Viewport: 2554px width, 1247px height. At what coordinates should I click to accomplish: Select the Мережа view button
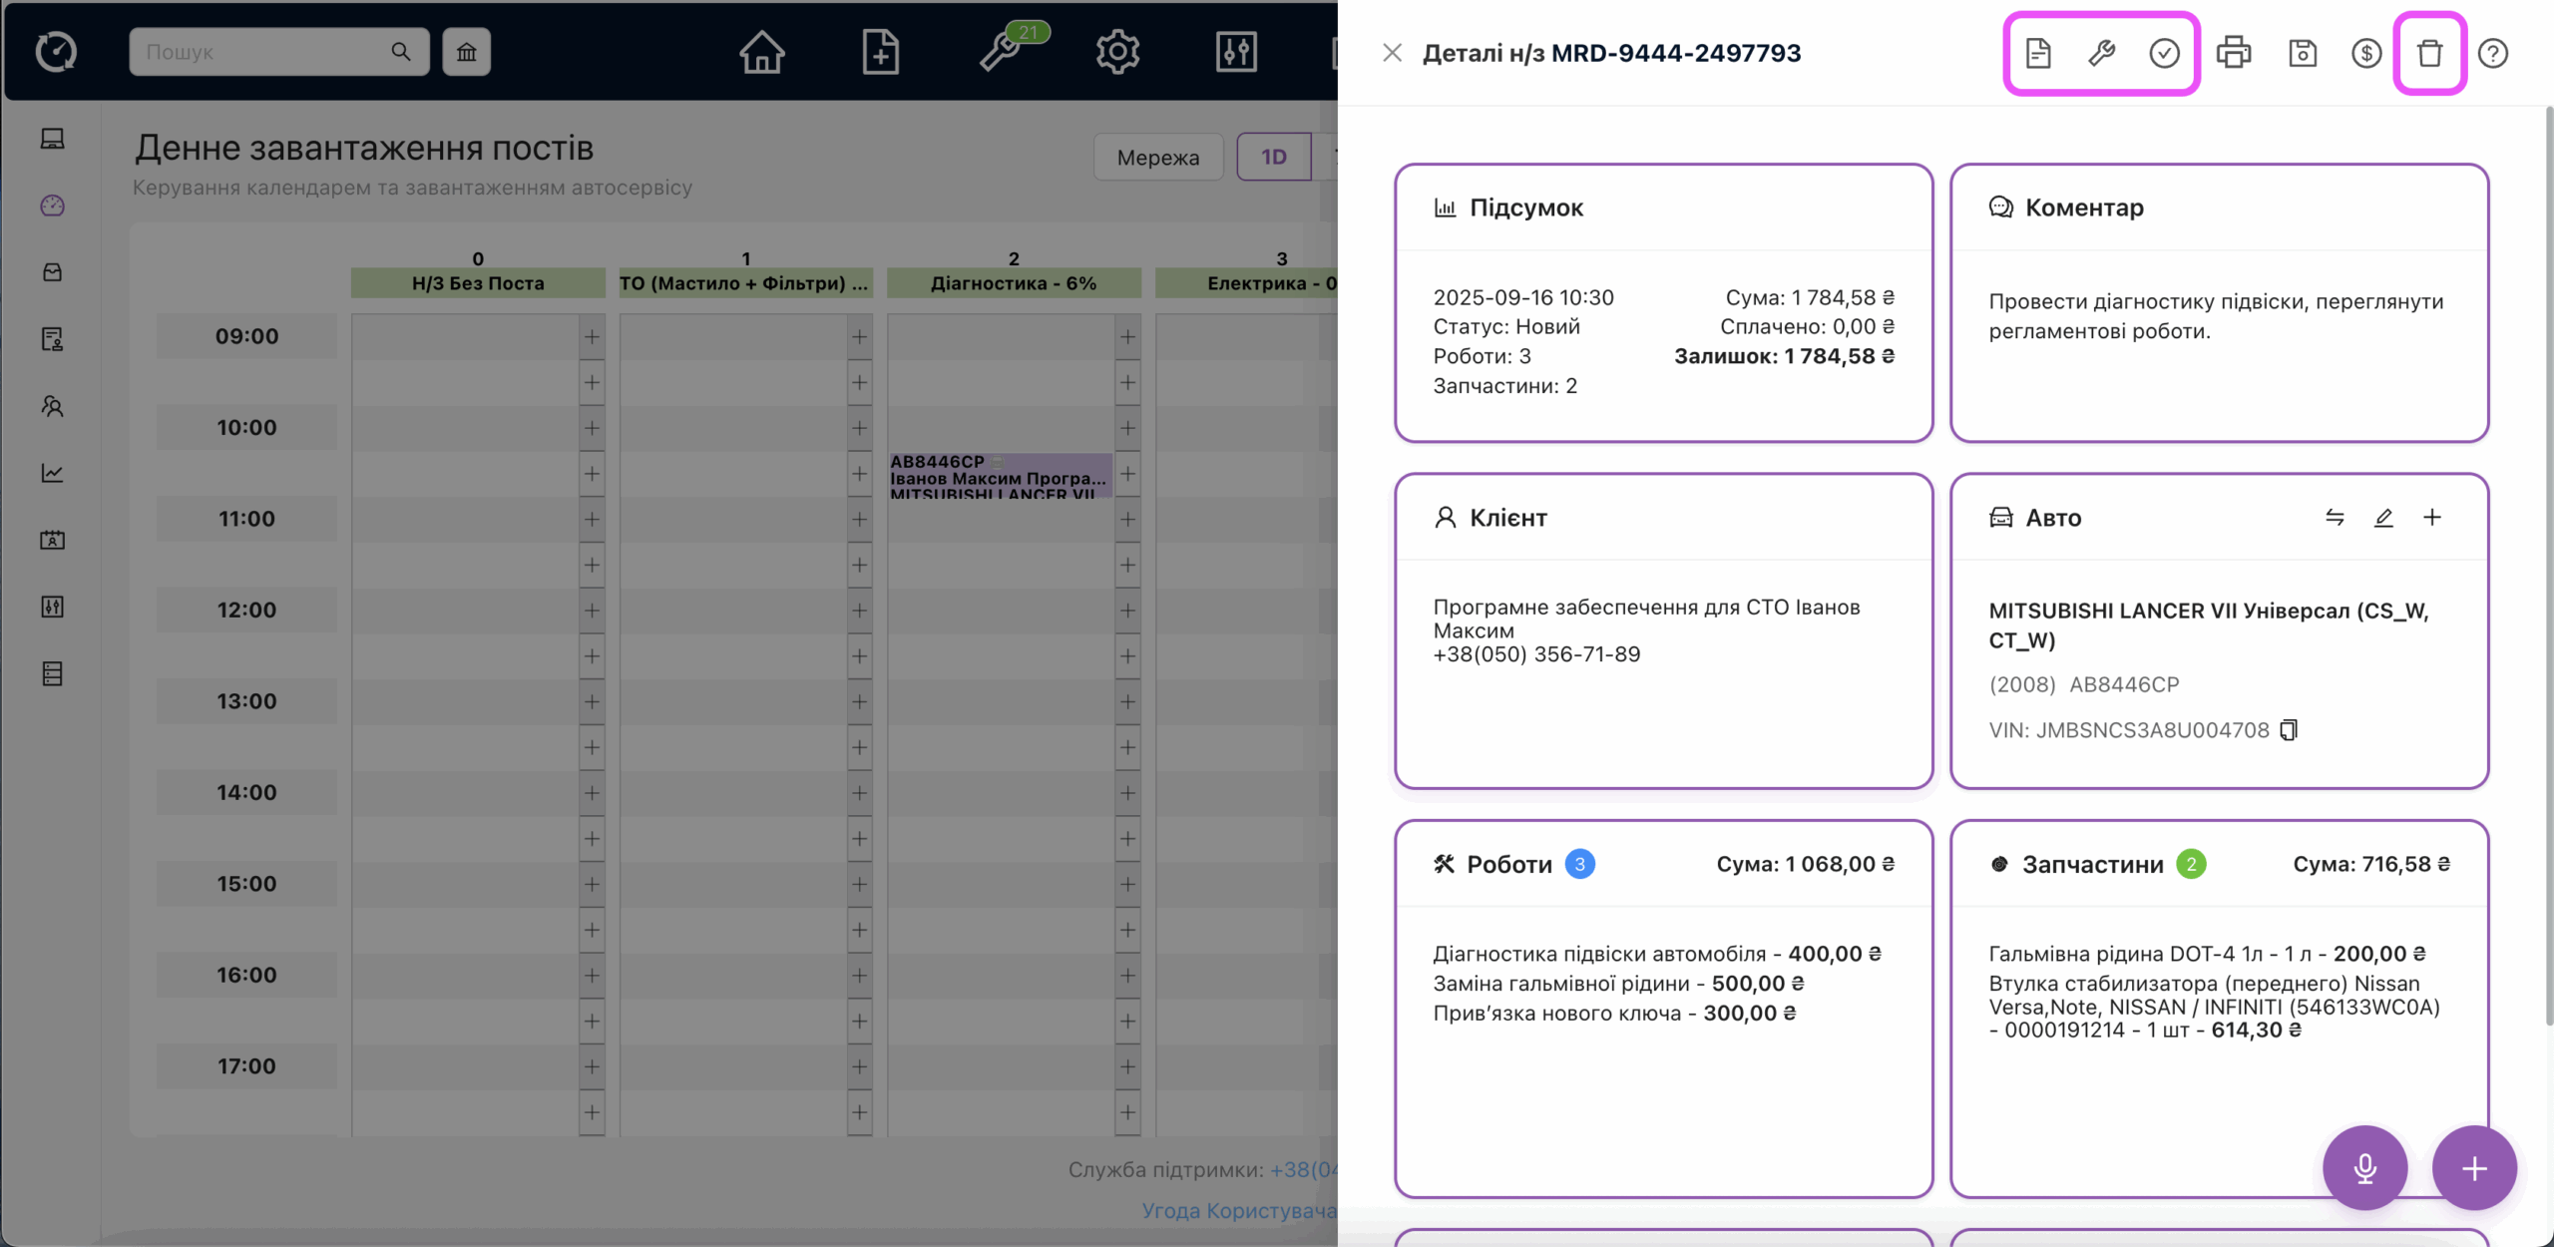tap(1157, 157)
